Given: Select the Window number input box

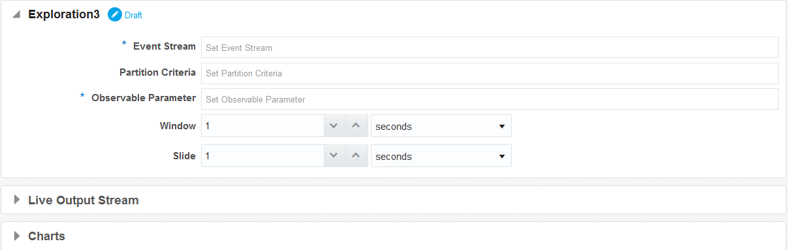Looking at the screenshot, I should (x=262, y=126).
